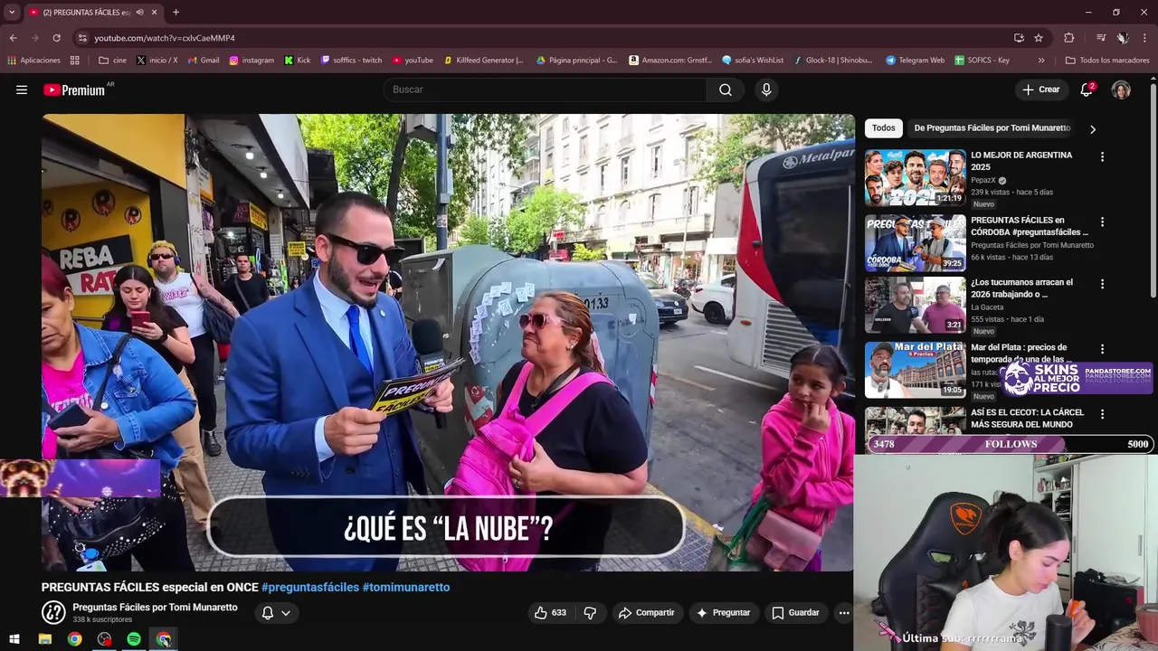Open the Telegram Web bookmark
1158x651 pixels.
[x=915, y=61]
